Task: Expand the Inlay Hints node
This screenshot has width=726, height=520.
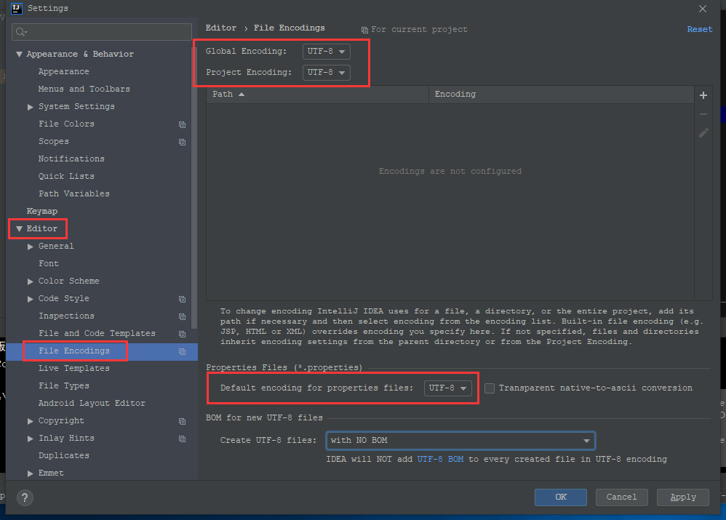Action: pyautogui.click(x=30, y=439)
